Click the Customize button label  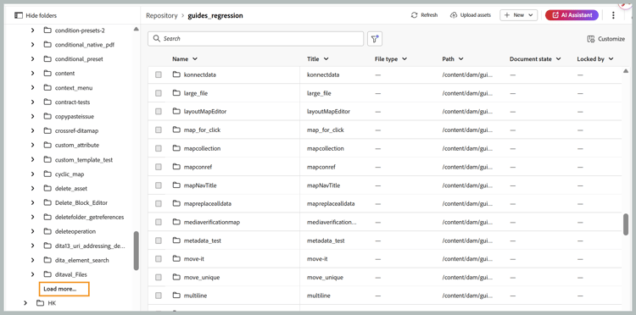click(x=611, y=39)
